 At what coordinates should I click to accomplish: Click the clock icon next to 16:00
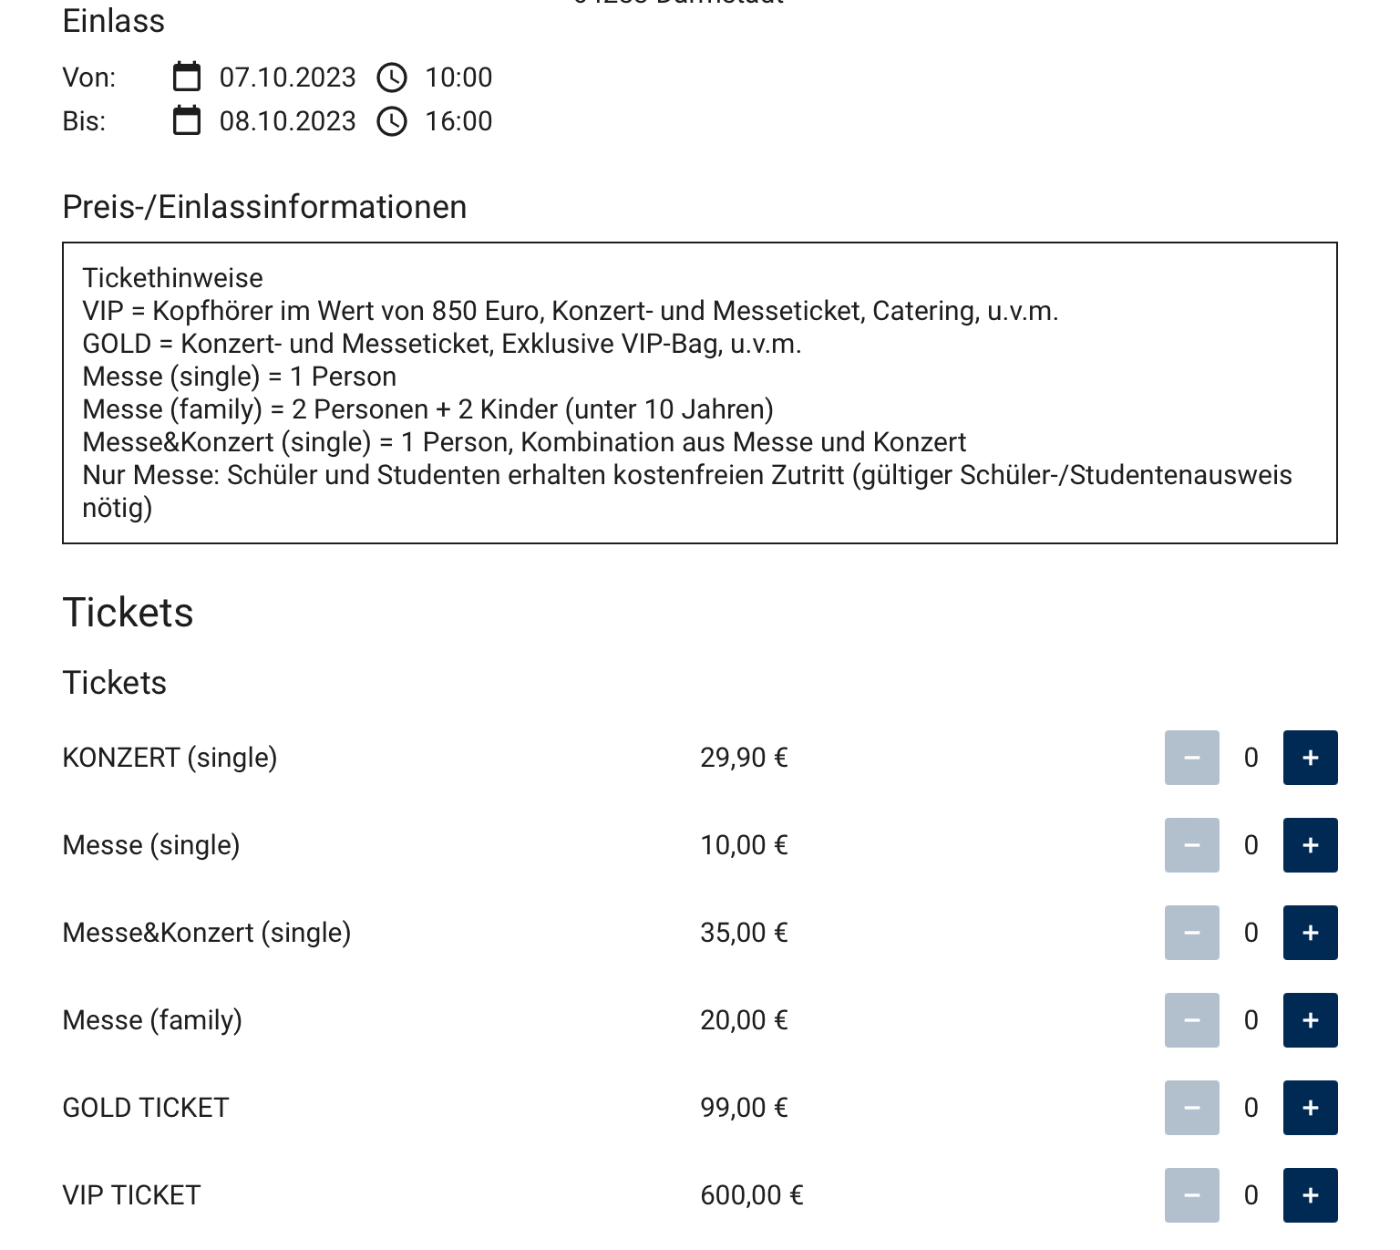click(x=392, y=121)
